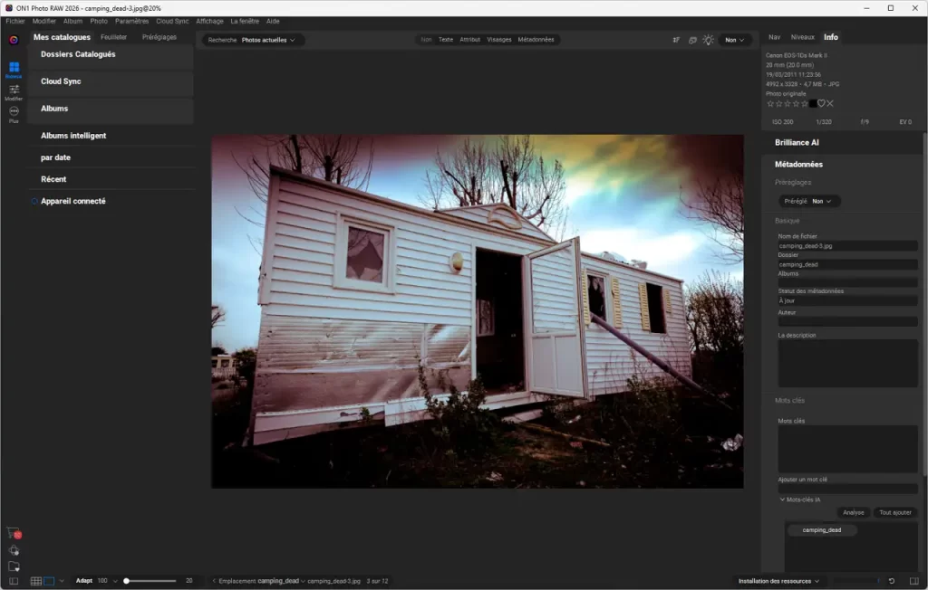Screen dimensions: 928x590
Task: Click the reset arrow icon at bottom right
Action: tap(892, 581)
